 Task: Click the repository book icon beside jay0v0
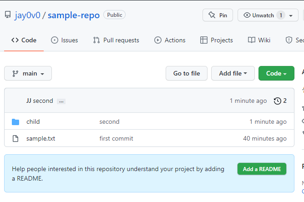point(8,15)
